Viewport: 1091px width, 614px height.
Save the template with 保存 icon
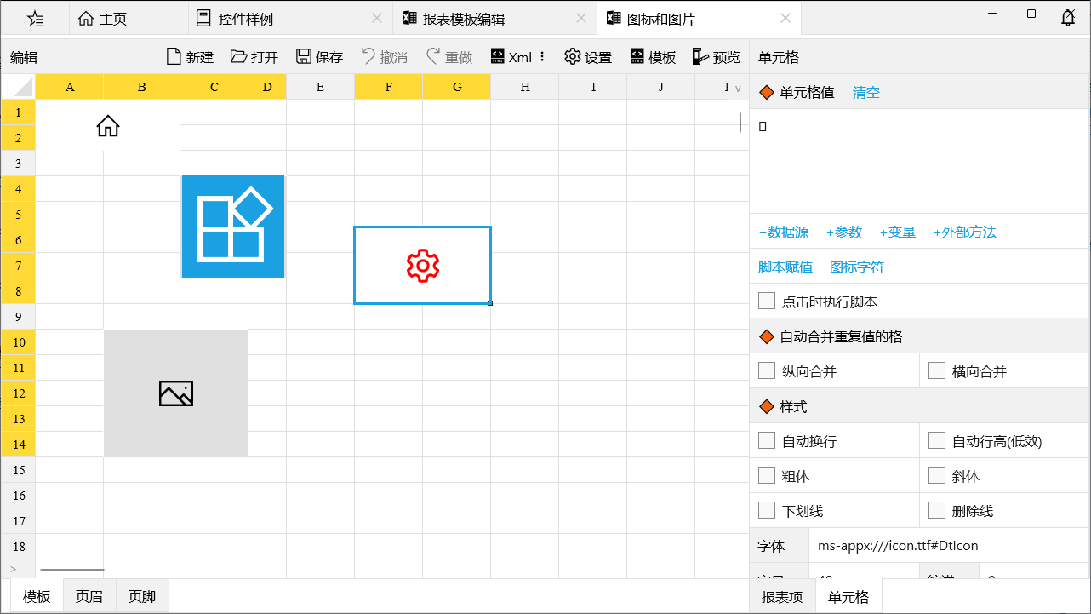click(304, 57)
